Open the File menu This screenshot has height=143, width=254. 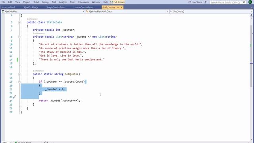tap(3, 2)
